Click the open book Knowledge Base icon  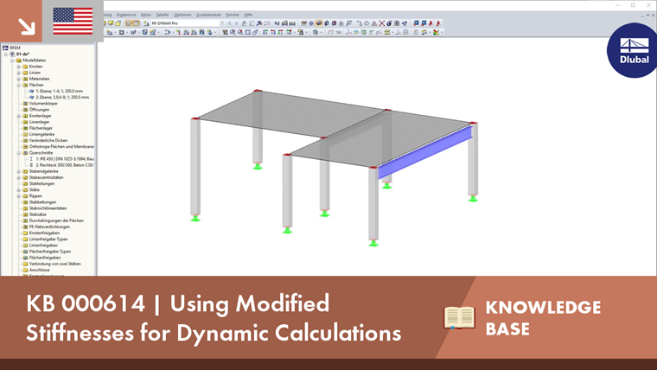(459, 317)
